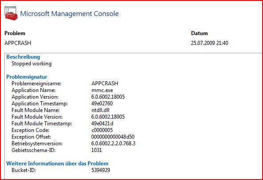Select the Fault Module Timestamp label
The height and width of the screenshot is (180, 263).
click(x=42, y=124)
